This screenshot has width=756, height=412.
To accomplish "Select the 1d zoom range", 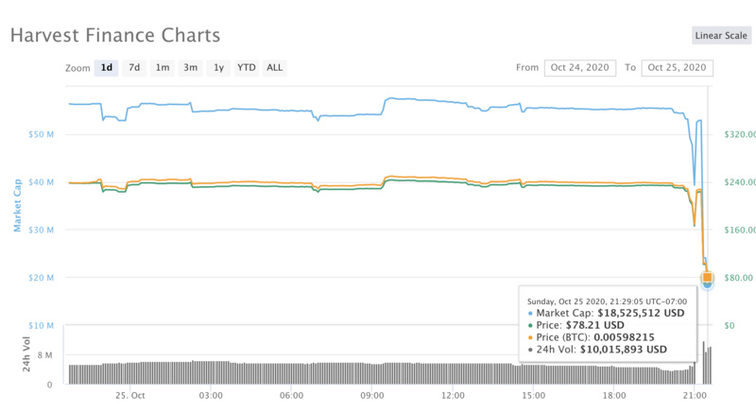I will tap(107, 67).
